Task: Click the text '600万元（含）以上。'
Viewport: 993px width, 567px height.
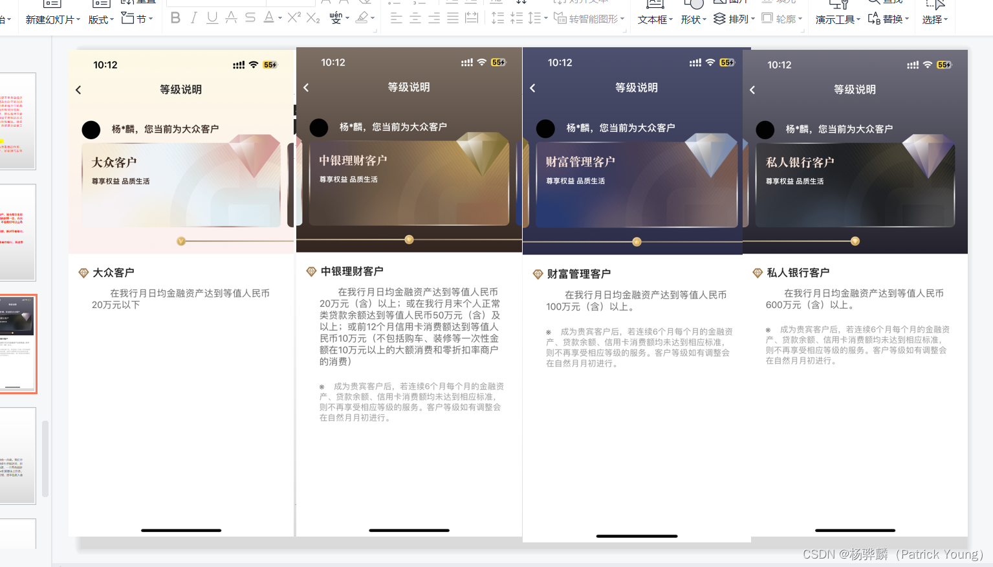Action: [811, 305]
